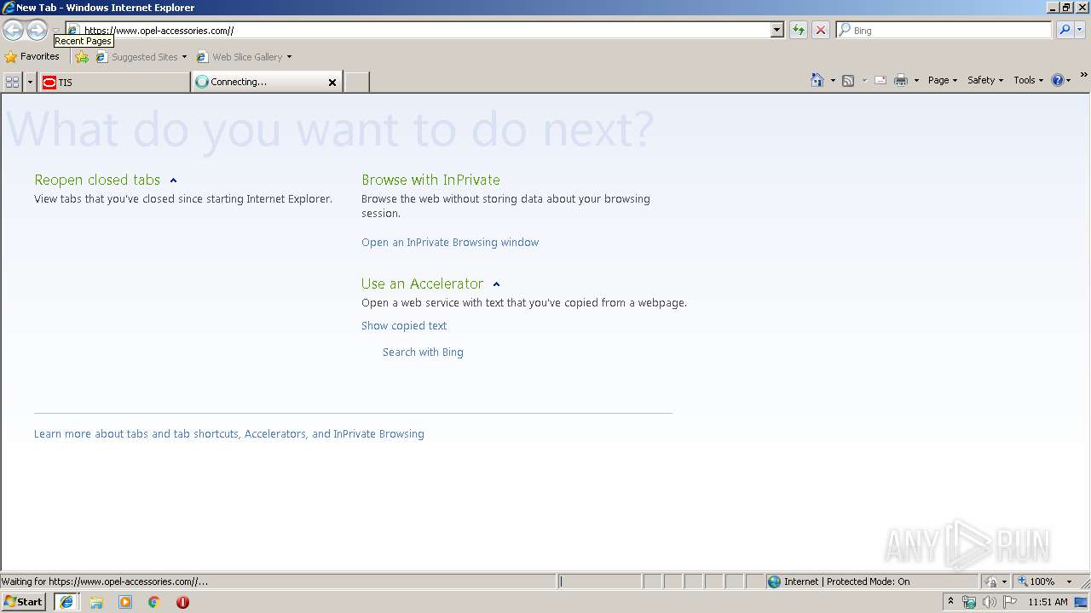Click the status bar security lock icon
Viewport: 1091px width, 613px height.
coord(991,581)
